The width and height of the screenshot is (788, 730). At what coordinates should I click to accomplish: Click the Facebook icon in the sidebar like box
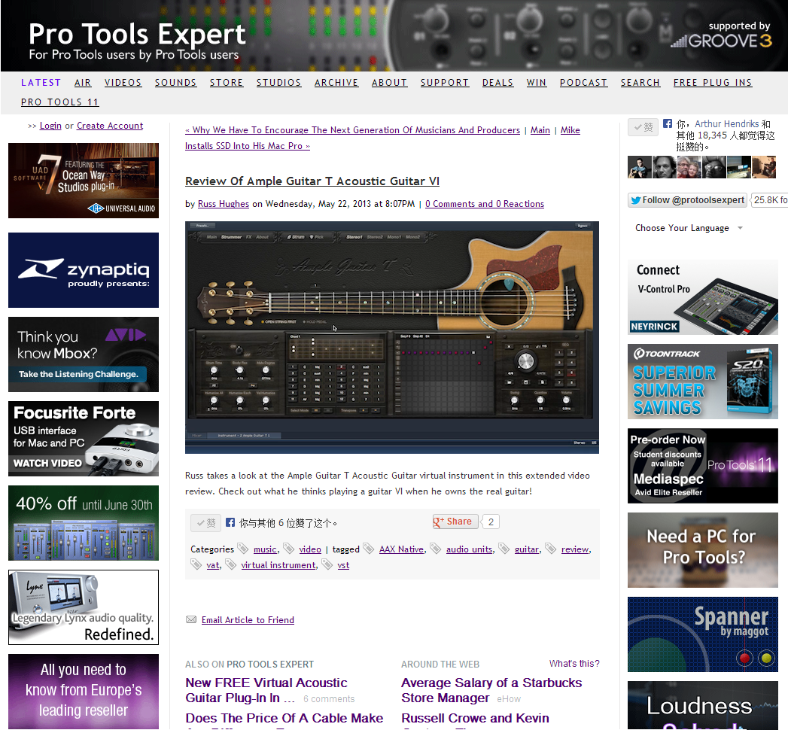(668, 123)
